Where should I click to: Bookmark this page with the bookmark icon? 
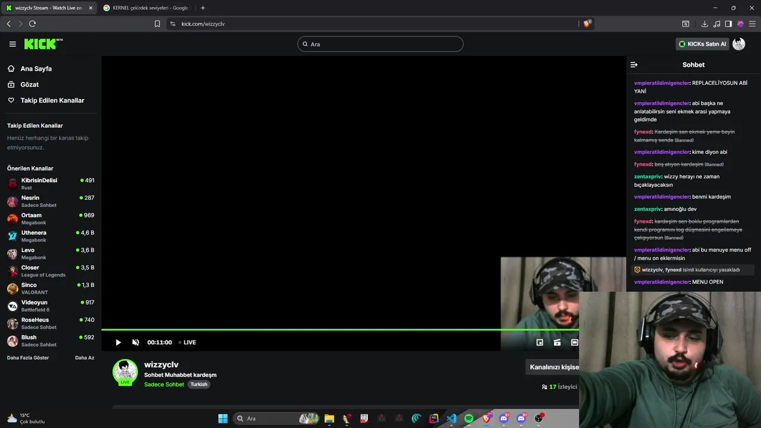coord(157,24)
